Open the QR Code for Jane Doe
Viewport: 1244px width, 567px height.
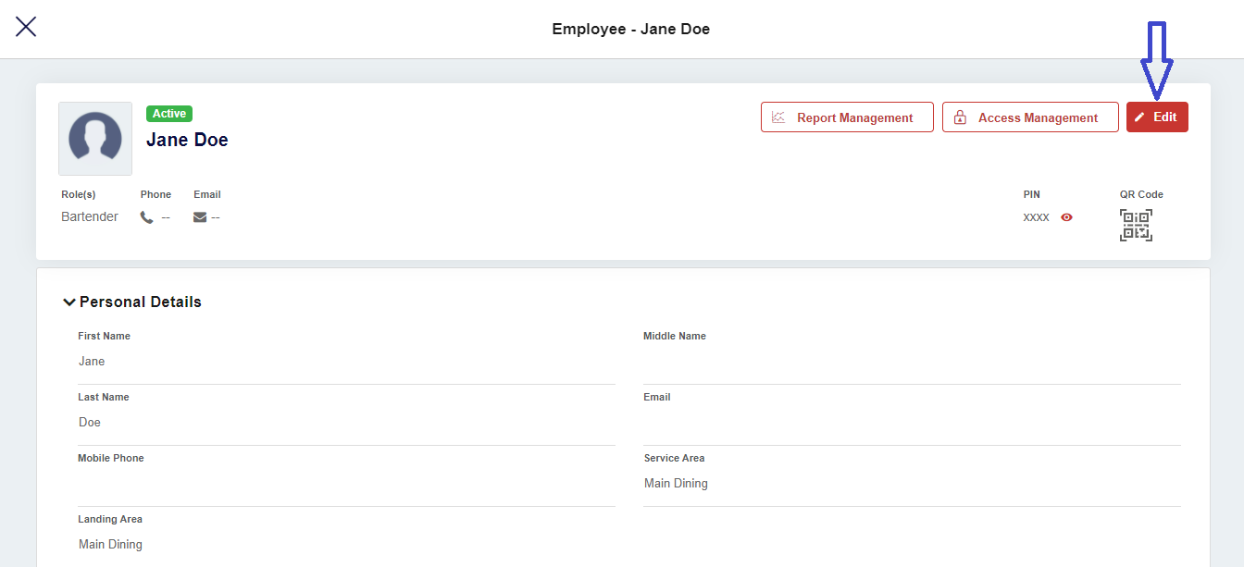pos(1136,224)
